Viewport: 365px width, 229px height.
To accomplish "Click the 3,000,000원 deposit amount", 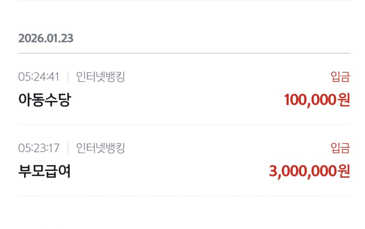I will coord(309,171).
